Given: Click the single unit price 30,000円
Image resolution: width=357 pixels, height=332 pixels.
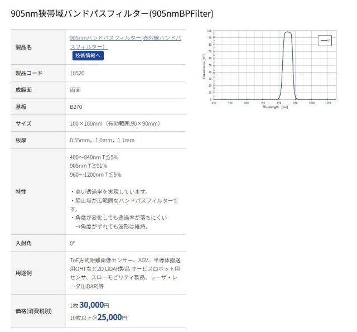Looking at the screenshot, I should click(94, 305).
